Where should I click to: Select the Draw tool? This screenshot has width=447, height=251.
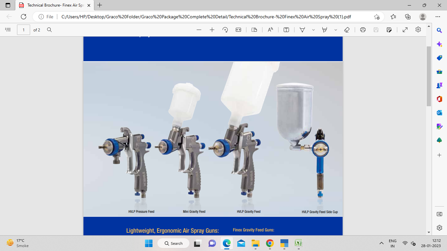click(x=302, y=29)
